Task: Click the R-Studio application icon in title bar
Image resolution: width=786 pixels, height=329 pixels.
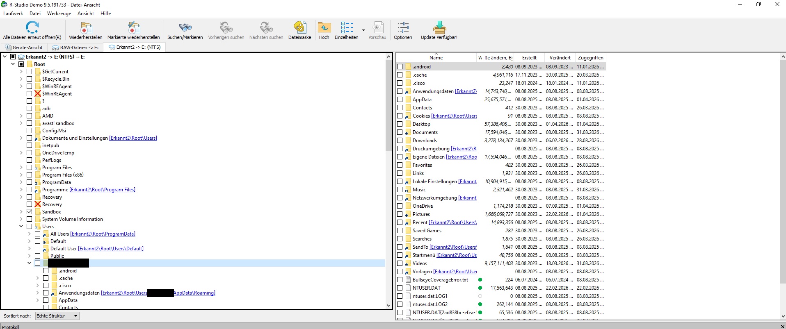Action: pyautogui.click(x=4, y=5)
